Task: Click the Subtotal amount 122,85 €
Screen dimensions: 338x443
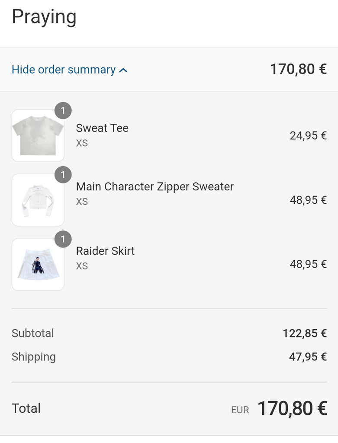Action: point(305,333)
